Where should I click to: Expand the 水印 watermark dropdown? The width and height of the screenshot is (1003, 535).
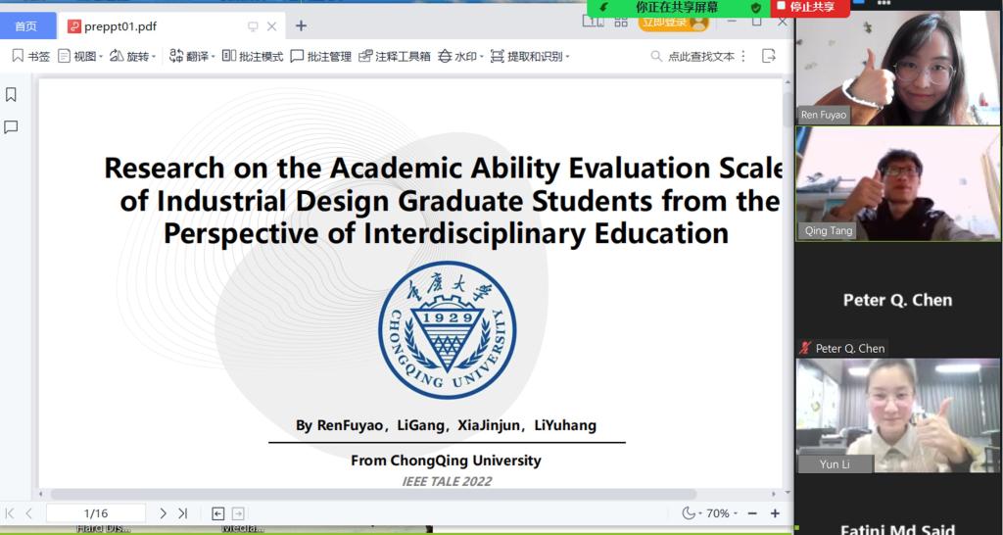point(460,57)
